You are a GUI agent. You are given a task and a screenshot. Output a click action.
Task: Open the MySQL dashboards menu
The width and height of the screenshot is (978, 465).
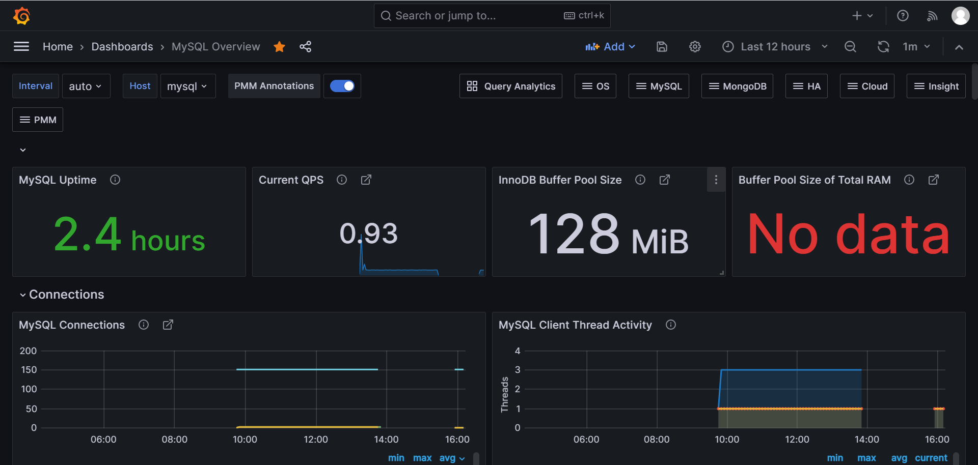659,86
